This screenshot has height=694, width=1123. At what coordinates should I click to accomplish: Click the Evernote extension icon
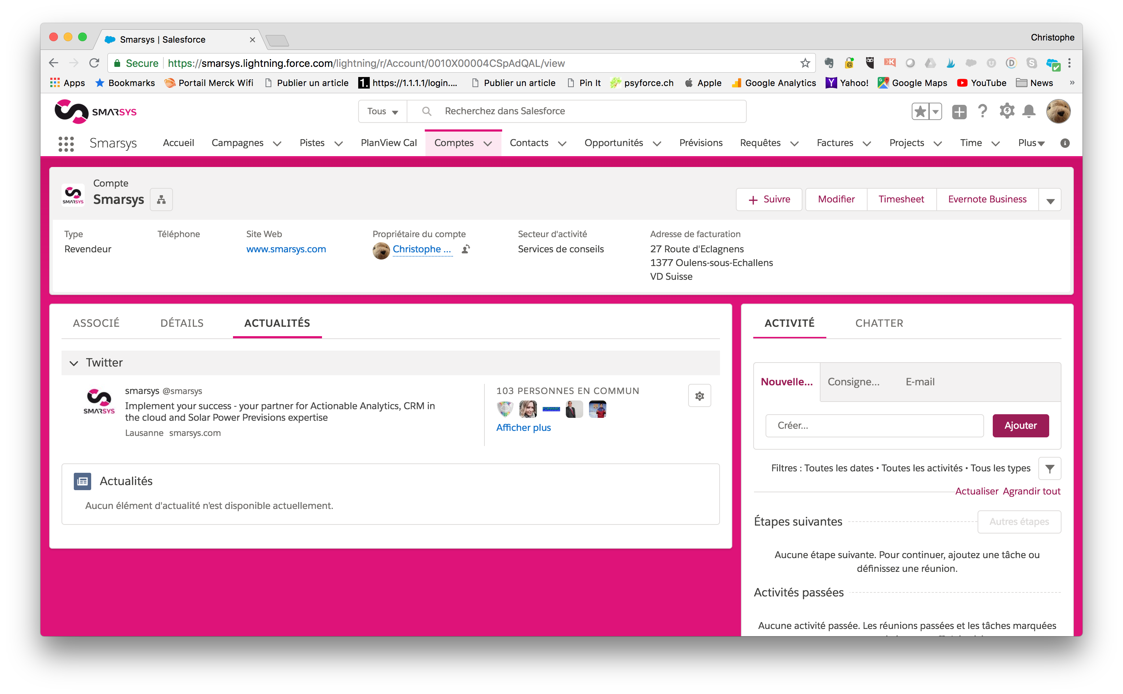click(x=829, y=63)
